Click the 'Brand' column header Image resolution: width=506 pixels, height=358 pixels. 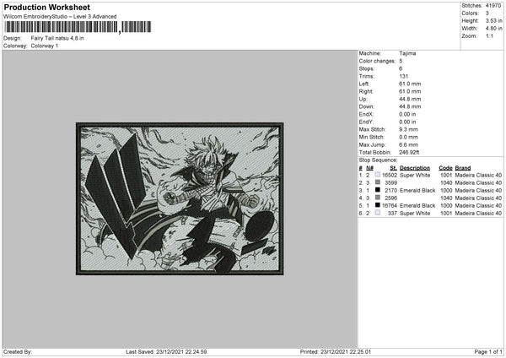coord(463,168)
